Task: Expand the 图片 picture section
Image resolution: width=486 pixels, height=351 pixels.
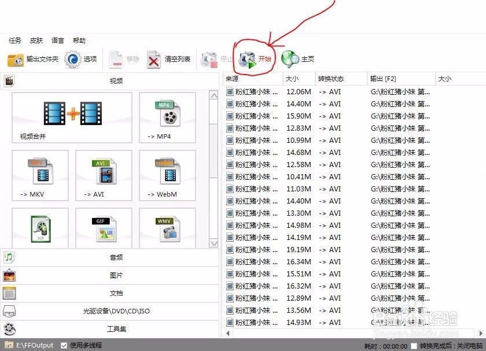Action: pyautogui.click(x=109, y=275)
